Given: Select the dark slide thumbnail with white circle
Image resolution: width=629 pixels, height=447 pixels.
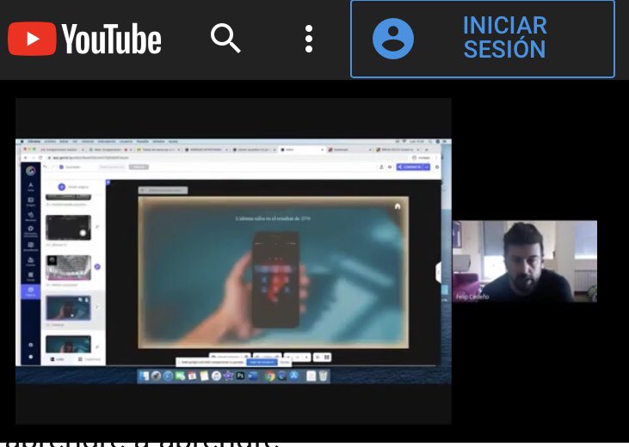Looking at the screenshot, I should point(68,227).
